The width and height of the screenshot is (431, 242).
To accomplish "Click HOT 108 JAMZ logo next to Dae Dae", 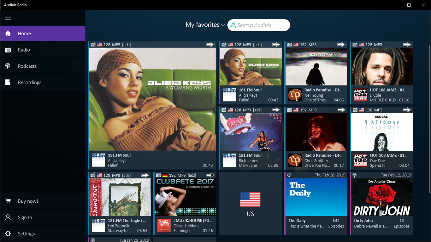I will (360, 160).
